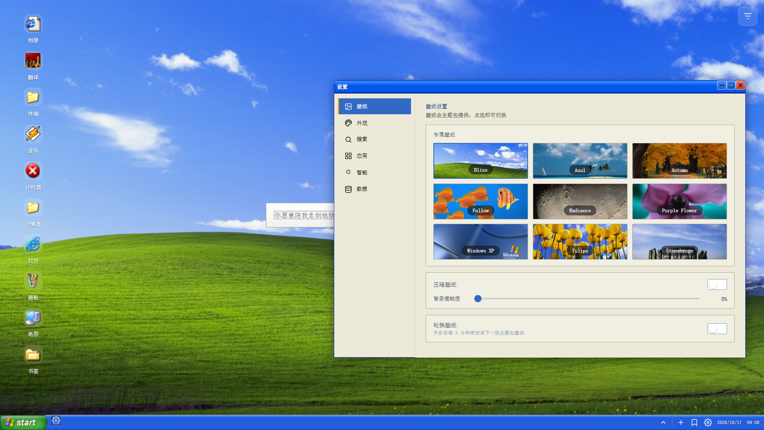The image size is (764, 430).
Task: Choose the Azul wallpaper
Action: (x=580, y=161)
